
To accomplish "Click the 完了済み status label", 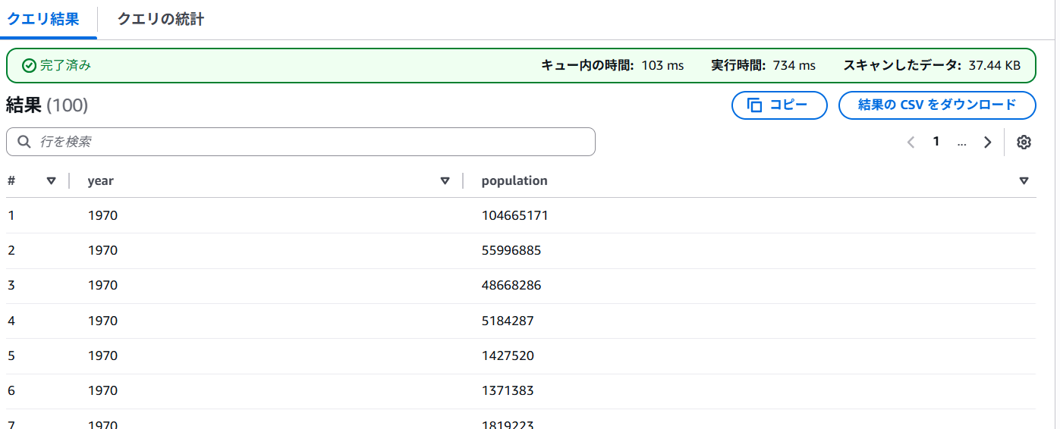I will (65, 65).
